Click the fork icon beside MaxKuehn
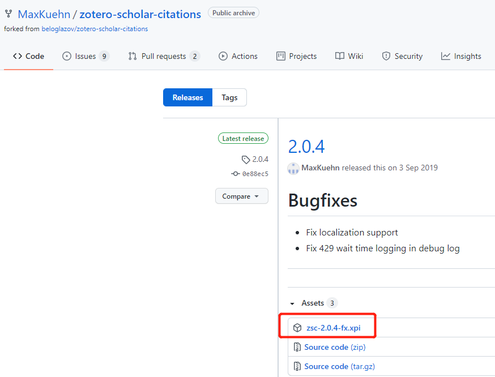495x377 pixels. tap(8, 14)
